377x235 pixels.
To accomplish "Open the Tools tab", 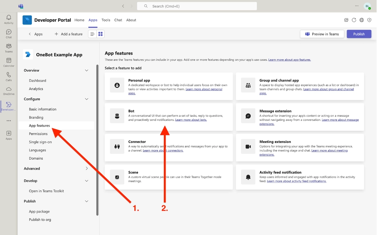I will tap(106, 20).
